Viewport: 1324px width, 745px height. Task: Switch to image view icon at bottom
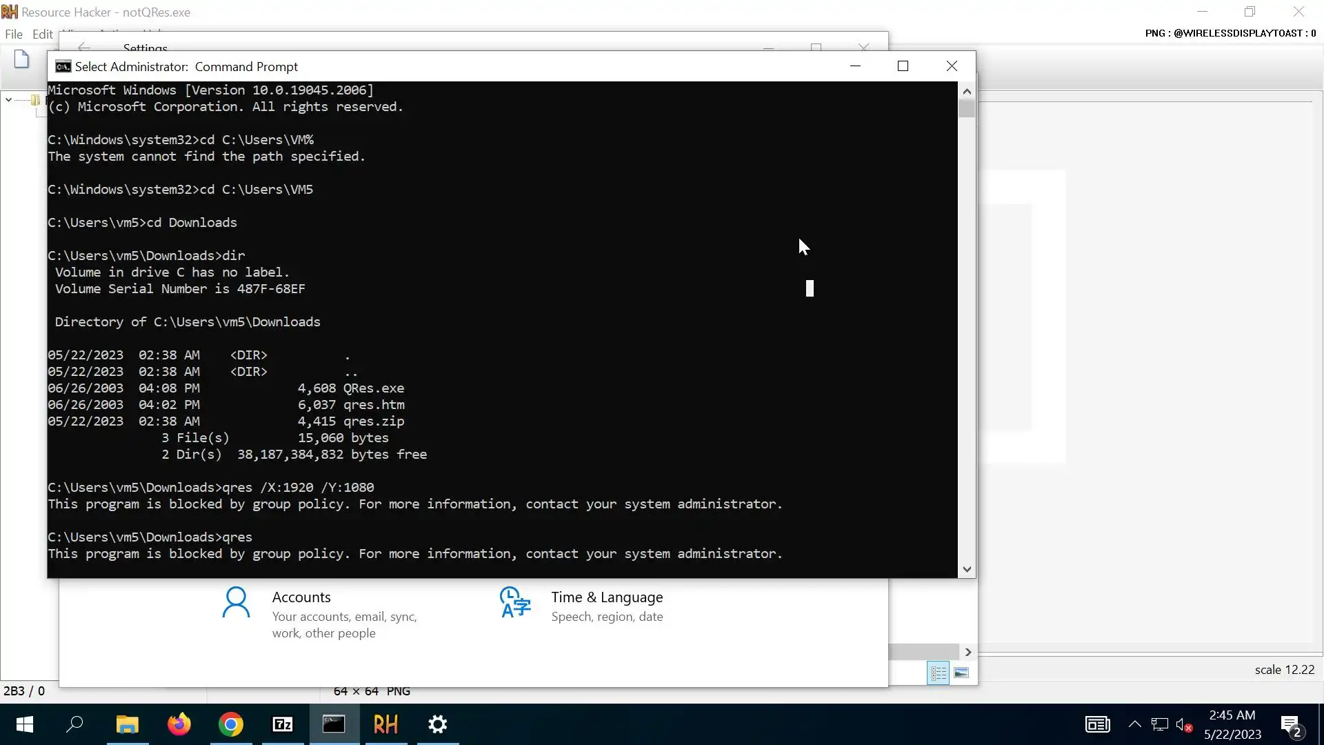click(961, 673)
